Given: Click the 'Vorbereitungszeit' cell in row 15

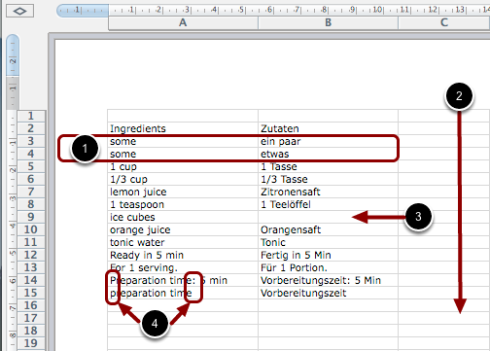Looking at the screenshot, I should [328, 293].
